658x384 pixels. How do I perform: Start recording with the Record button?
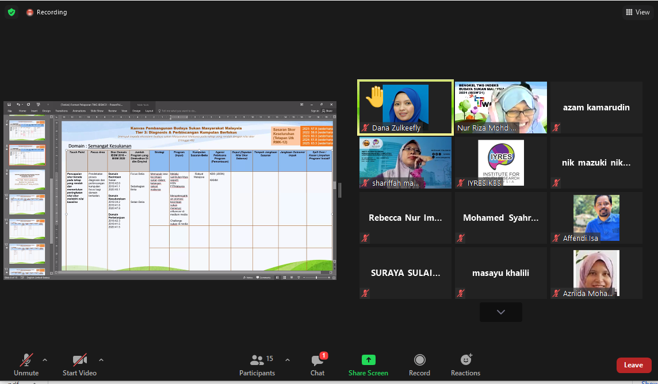coord(419,364)
